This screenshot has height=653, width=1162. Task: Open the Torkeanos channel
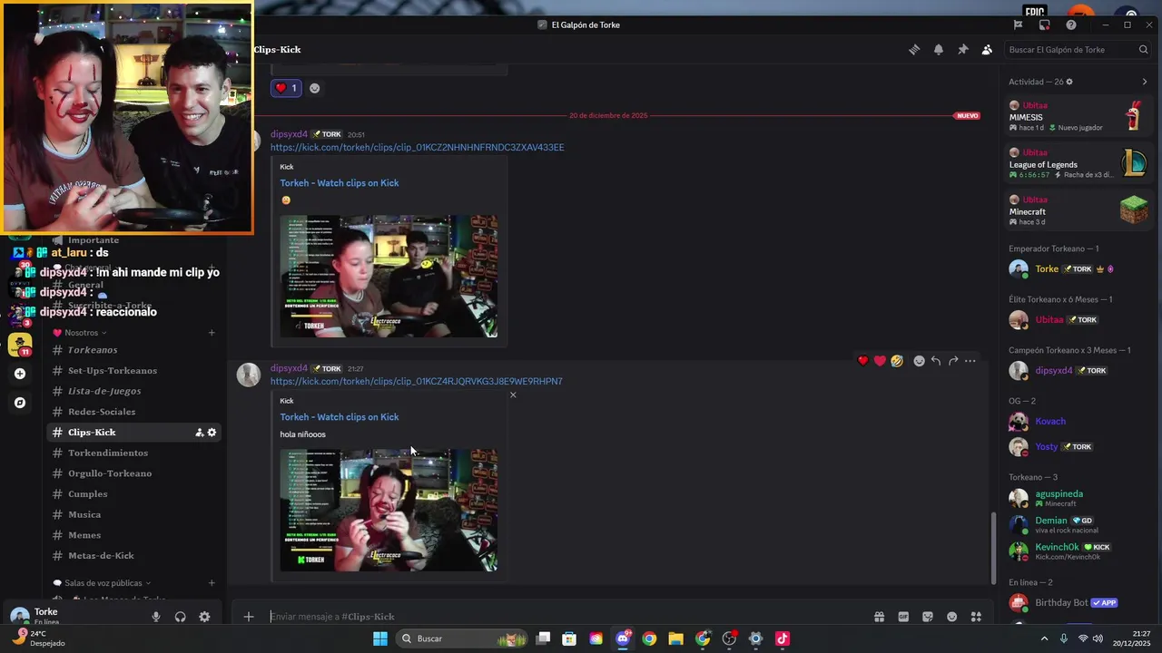tap(133, 350)
